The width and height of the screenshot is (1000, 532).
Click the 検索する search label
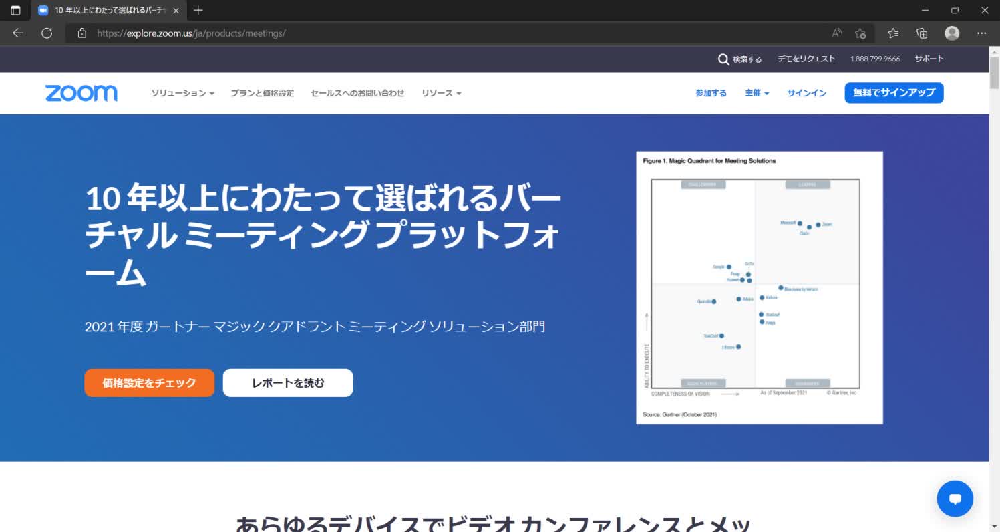pos(747,59)
